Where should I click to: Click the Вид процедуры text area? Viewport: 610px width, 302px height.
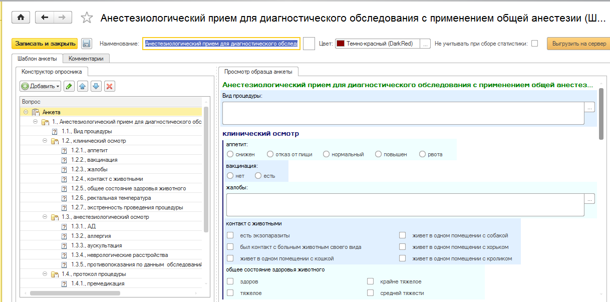(x=403, y=113)
